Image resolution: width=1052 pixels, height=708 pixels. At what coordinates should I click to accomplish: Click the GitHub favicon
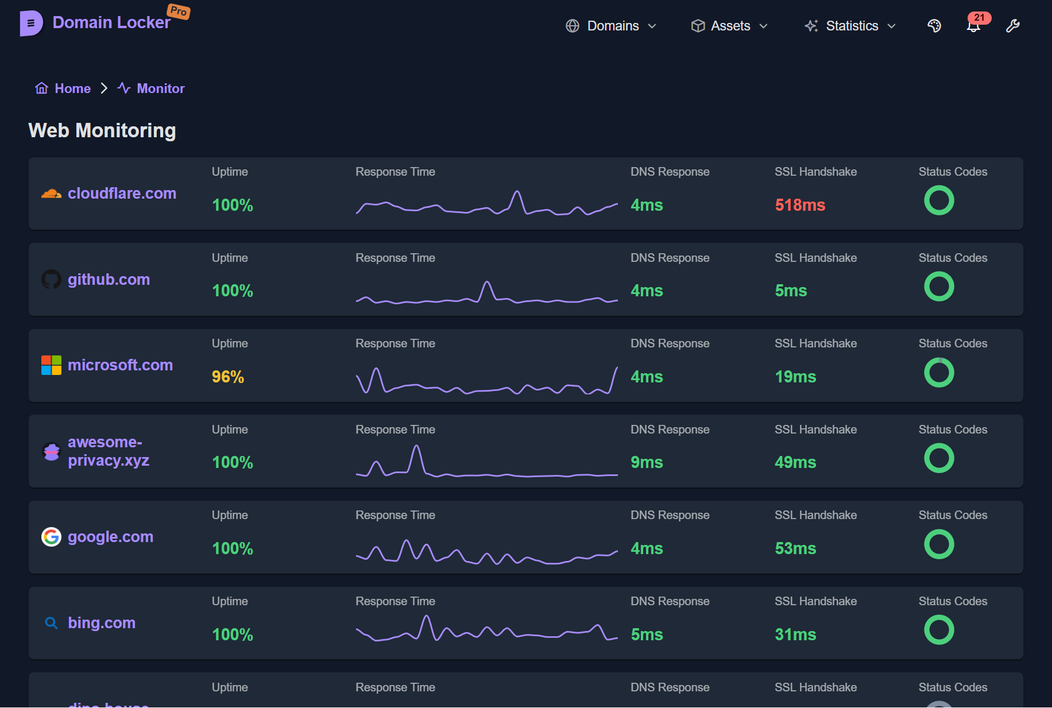click(52, 280)
